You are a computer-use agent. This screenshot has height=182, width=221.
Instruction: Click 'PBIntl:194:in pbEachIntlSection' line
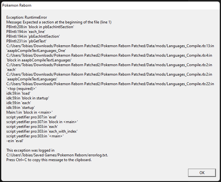[x=33, y=36]
